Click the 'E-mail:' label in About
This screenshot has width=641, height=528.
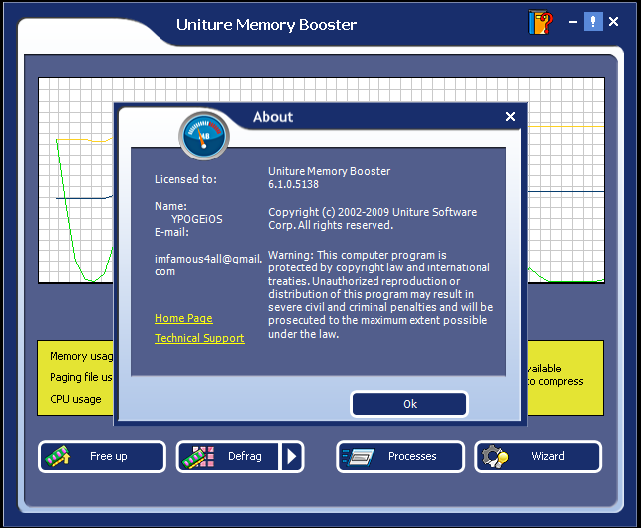pos(171,233)
